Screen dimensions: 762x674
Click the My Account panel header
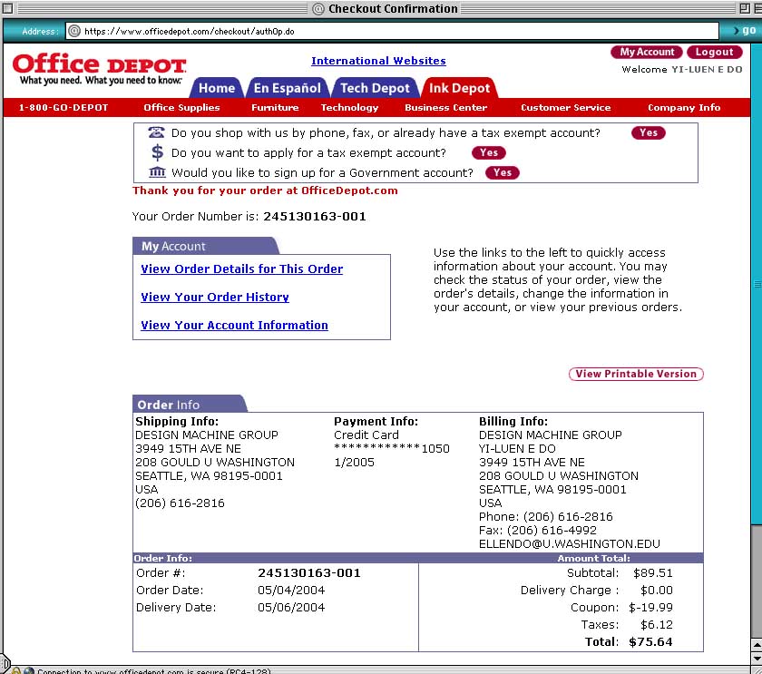click(206, 246)
